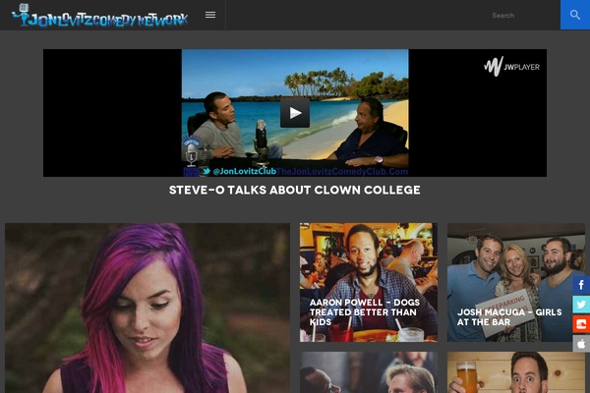The height and width of the screenshot is (393, 590).
Task: Play the Steve-O video
Action: 295,113
